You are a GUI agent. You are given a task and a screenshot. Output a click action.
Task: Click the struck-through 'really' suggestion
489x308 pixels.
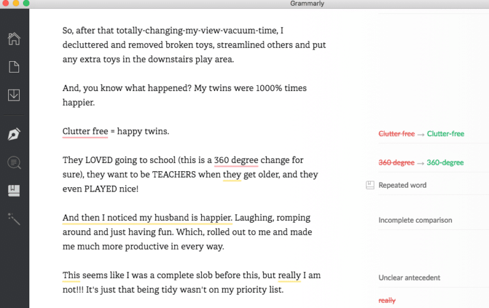point(387,300)
